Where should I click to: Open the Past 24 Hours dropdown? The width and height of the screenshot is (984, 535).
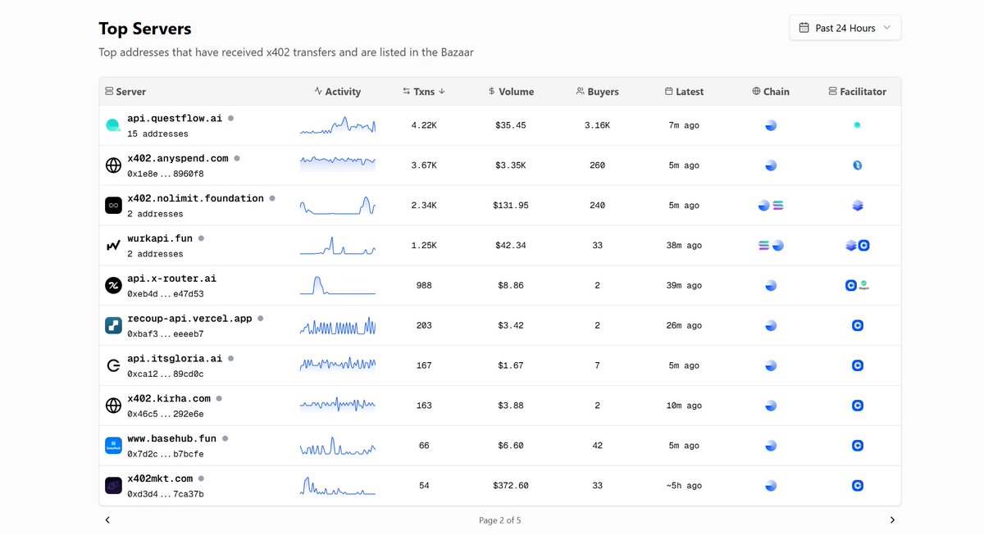pyautogui.click(x=845, y=27)
